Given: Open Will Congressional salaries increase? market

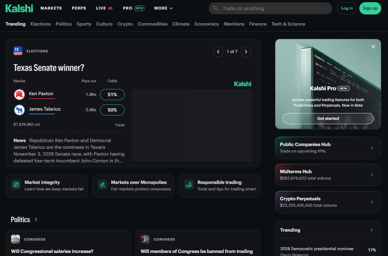Looking at the screenshot, I should coord(52,251).
